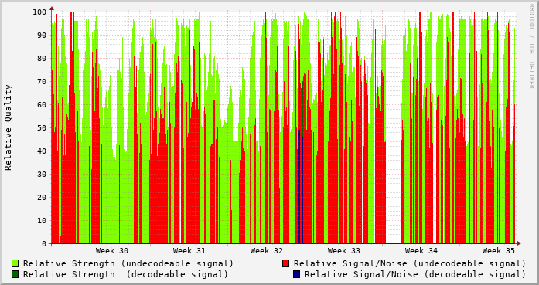Screen dimensions: 539x285
Task: Click the Relative Quality axis title
Action: [9, 127]
